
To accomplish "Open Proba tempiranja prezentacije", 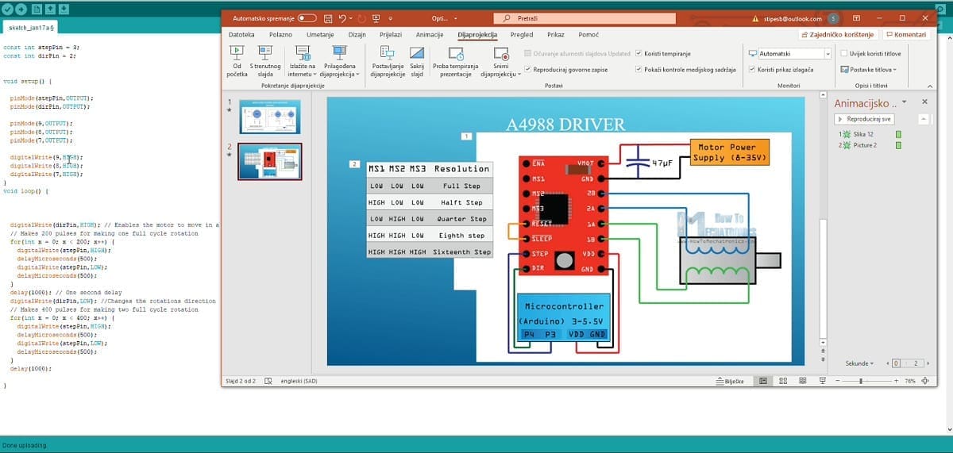I will (456, 54).
